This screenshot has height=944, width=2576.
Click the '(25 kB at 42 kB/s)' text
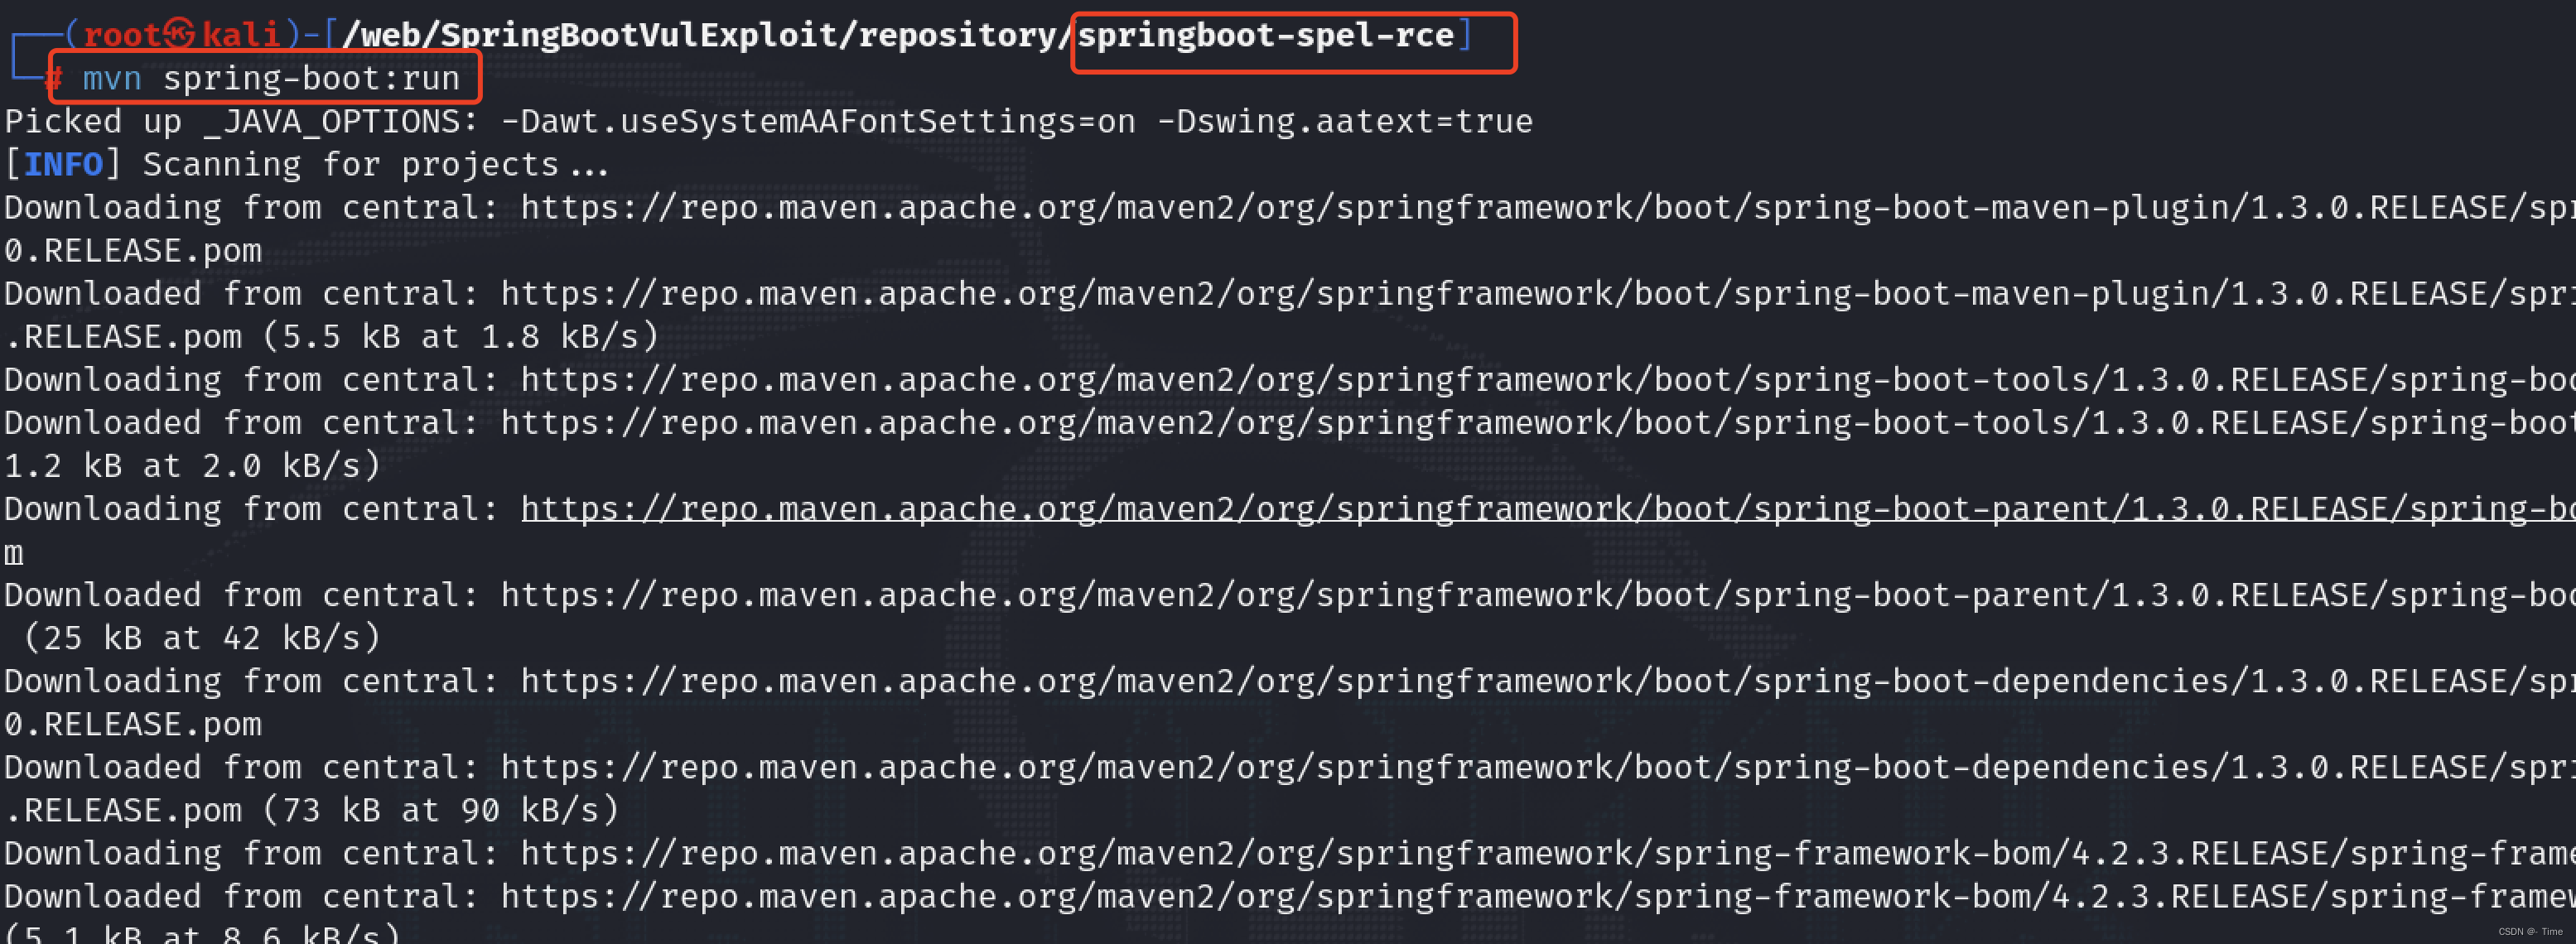click(x=203, y=638)
